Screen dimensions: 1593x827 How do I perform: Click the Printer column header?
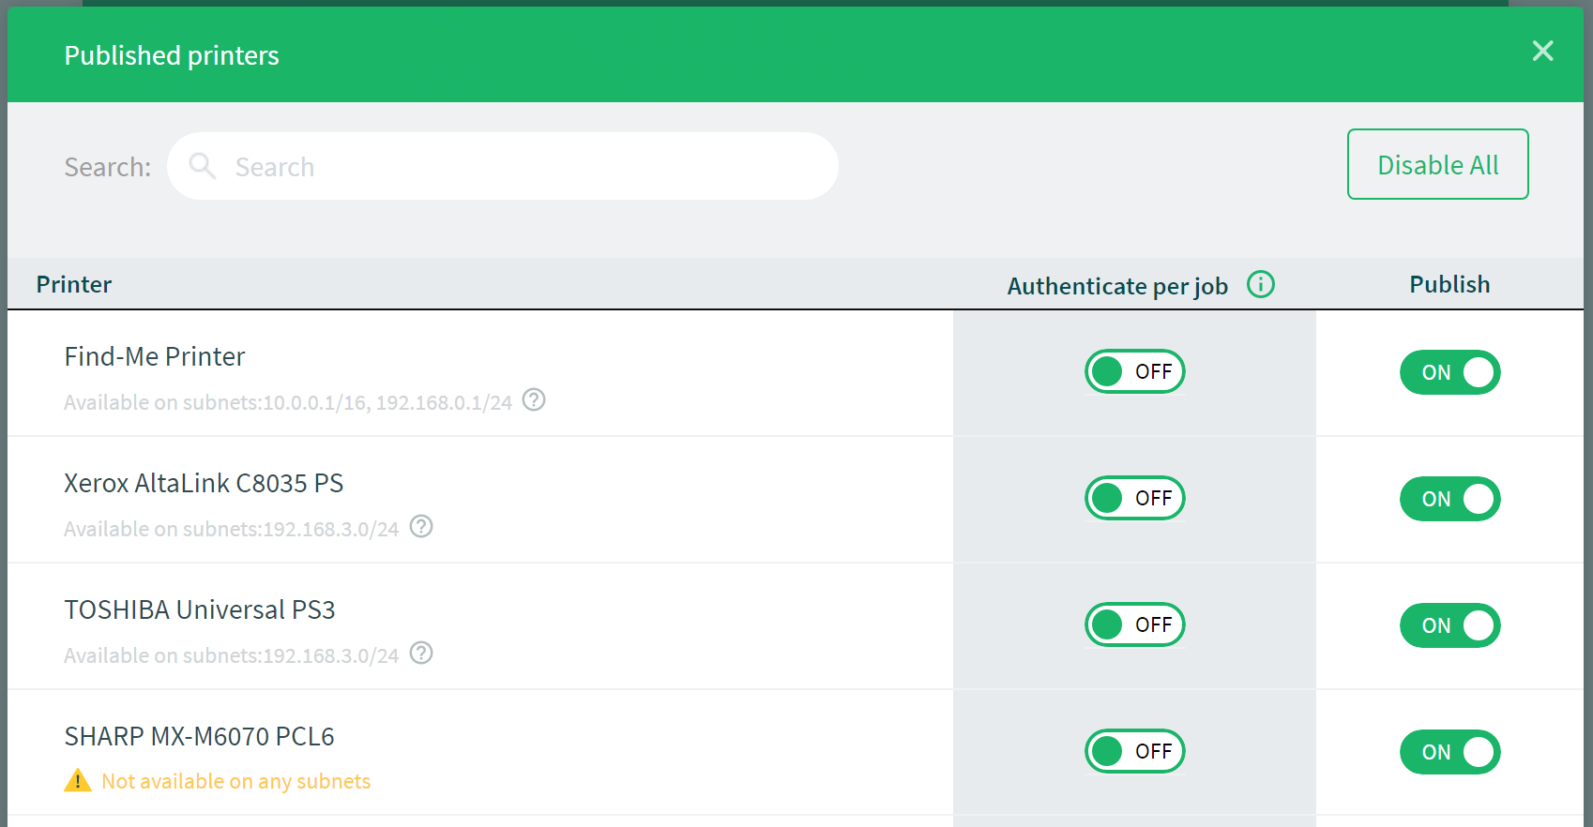pos(74,284)
